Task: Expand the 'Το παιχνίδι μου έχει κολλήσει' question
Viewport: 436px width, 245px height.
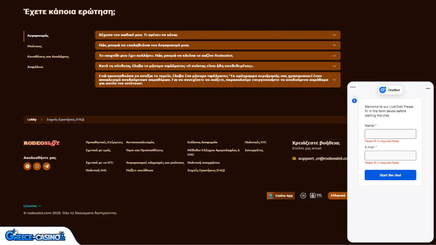Action: click(x=217, y=56)
